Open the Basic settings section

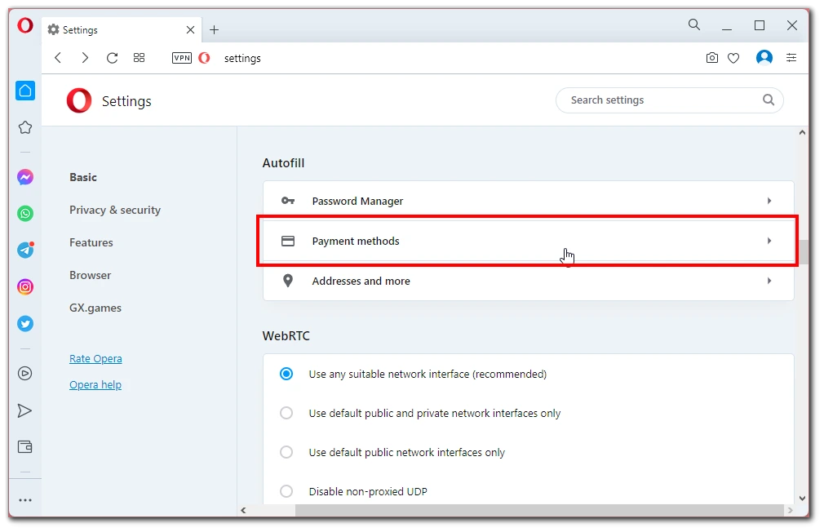[83, 177]
